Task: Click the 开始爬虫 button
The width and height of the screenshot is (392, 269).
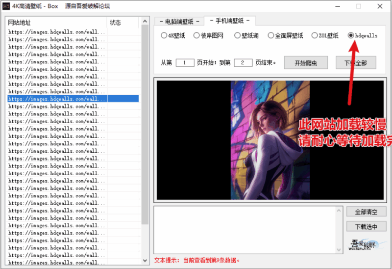Action: 306,63
